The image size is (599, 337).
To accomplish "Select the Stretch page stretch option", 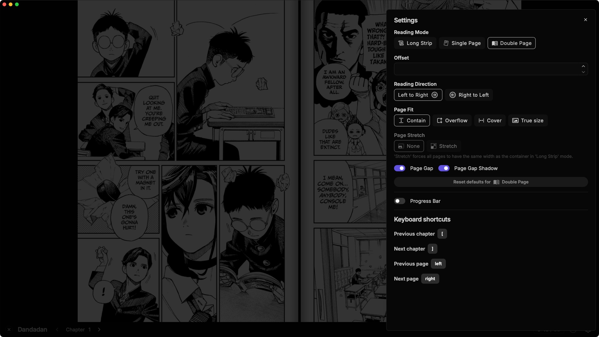I will (x=444, y=146).
